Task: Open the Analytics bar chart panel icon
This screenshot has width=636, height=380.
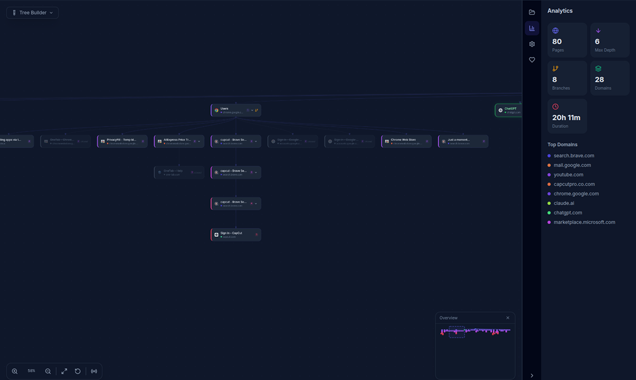Action: tap(532, 28)
